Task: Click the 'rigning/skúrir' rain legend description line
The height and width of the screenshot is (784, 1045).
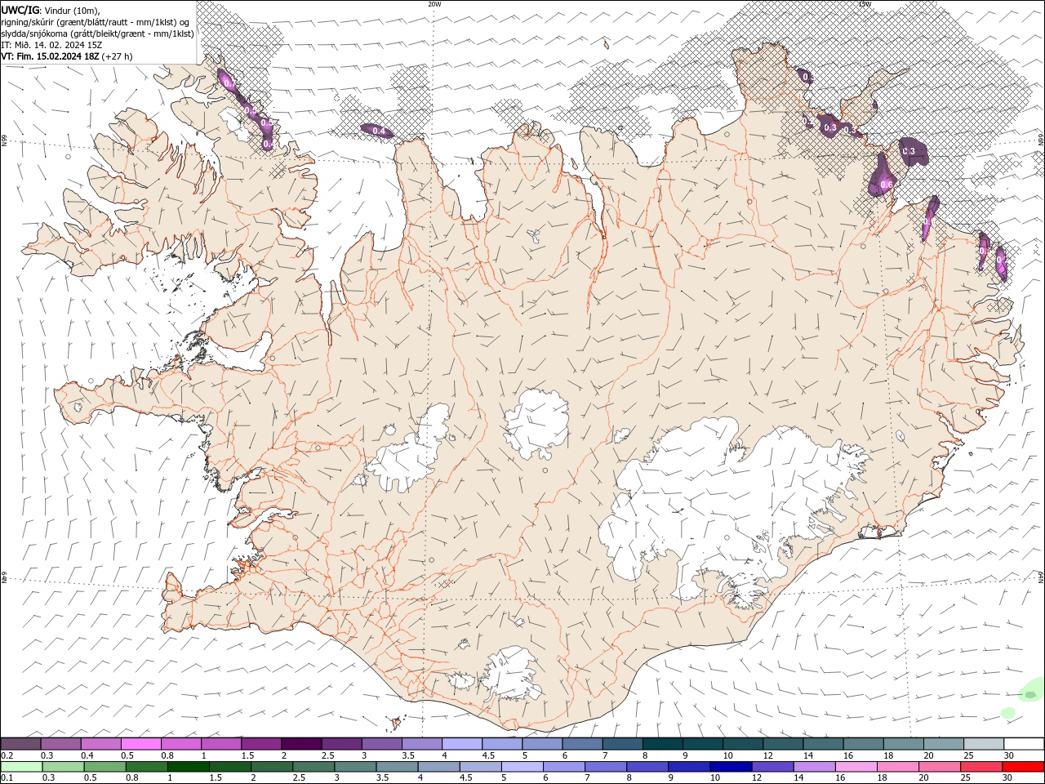Action: click(x=95, y=21)
